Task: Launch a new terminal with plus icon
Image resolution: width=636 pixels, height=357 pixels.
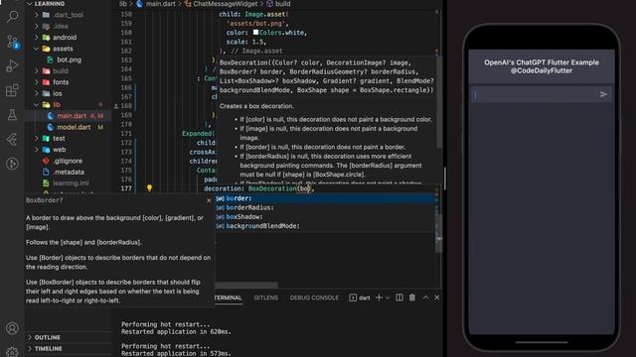Action: click(379, 297)
